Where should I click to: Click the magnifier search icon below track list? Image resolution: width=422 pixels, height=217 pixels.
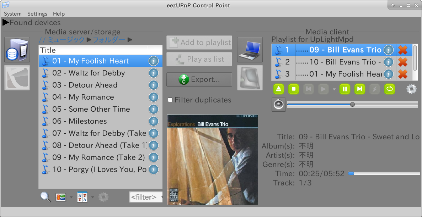point(46,197)
